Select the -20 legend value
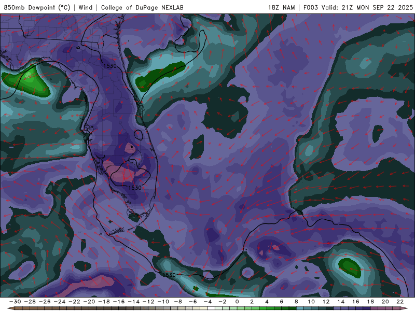 [x=89, y=302]
